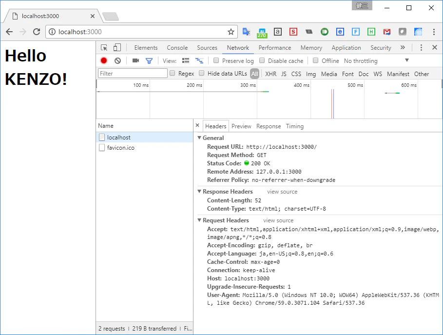This screenshot has width=443, height=335.
Task: Clear the network log with the clear icon
Action: click(x=117, y=60)
